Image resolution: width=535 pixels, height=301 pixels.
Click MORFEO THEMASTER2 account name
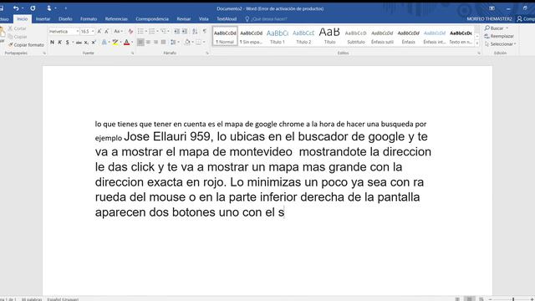tap(489, 19)
